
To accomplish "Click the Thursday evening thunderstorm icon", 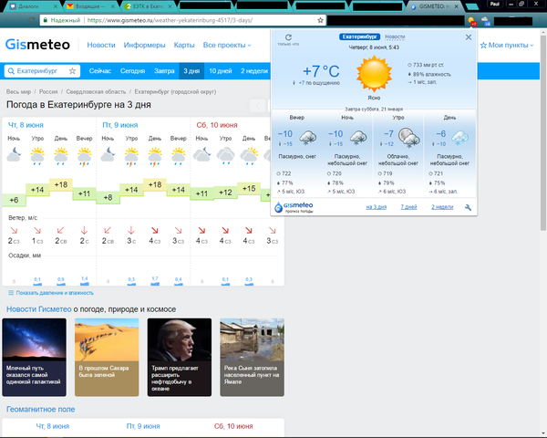I will 85,157.
